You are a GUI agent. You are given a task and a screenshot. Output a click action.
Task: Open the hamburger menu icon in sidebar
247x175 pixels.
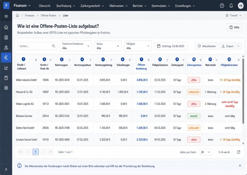(x=6, y=16)
